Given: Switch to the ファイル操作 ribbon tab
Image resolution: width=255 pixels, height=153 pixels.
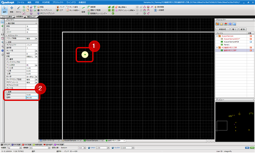Looking at the screenshot, I should 7,17.
